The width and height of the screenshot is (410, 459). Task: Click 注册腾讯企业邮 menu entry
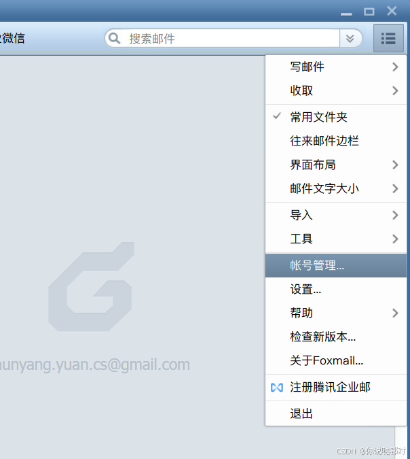coord(336,388)
